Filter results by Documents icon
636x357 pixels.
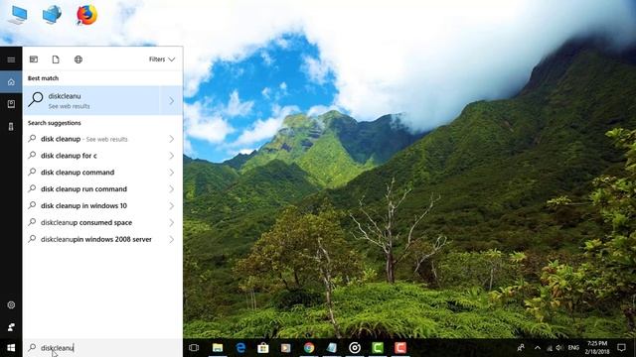(x=56, y=59)
